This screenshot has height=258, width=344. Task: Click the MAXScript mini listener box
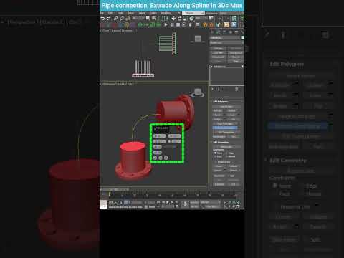pyautogui.click(x=103, y=204)
